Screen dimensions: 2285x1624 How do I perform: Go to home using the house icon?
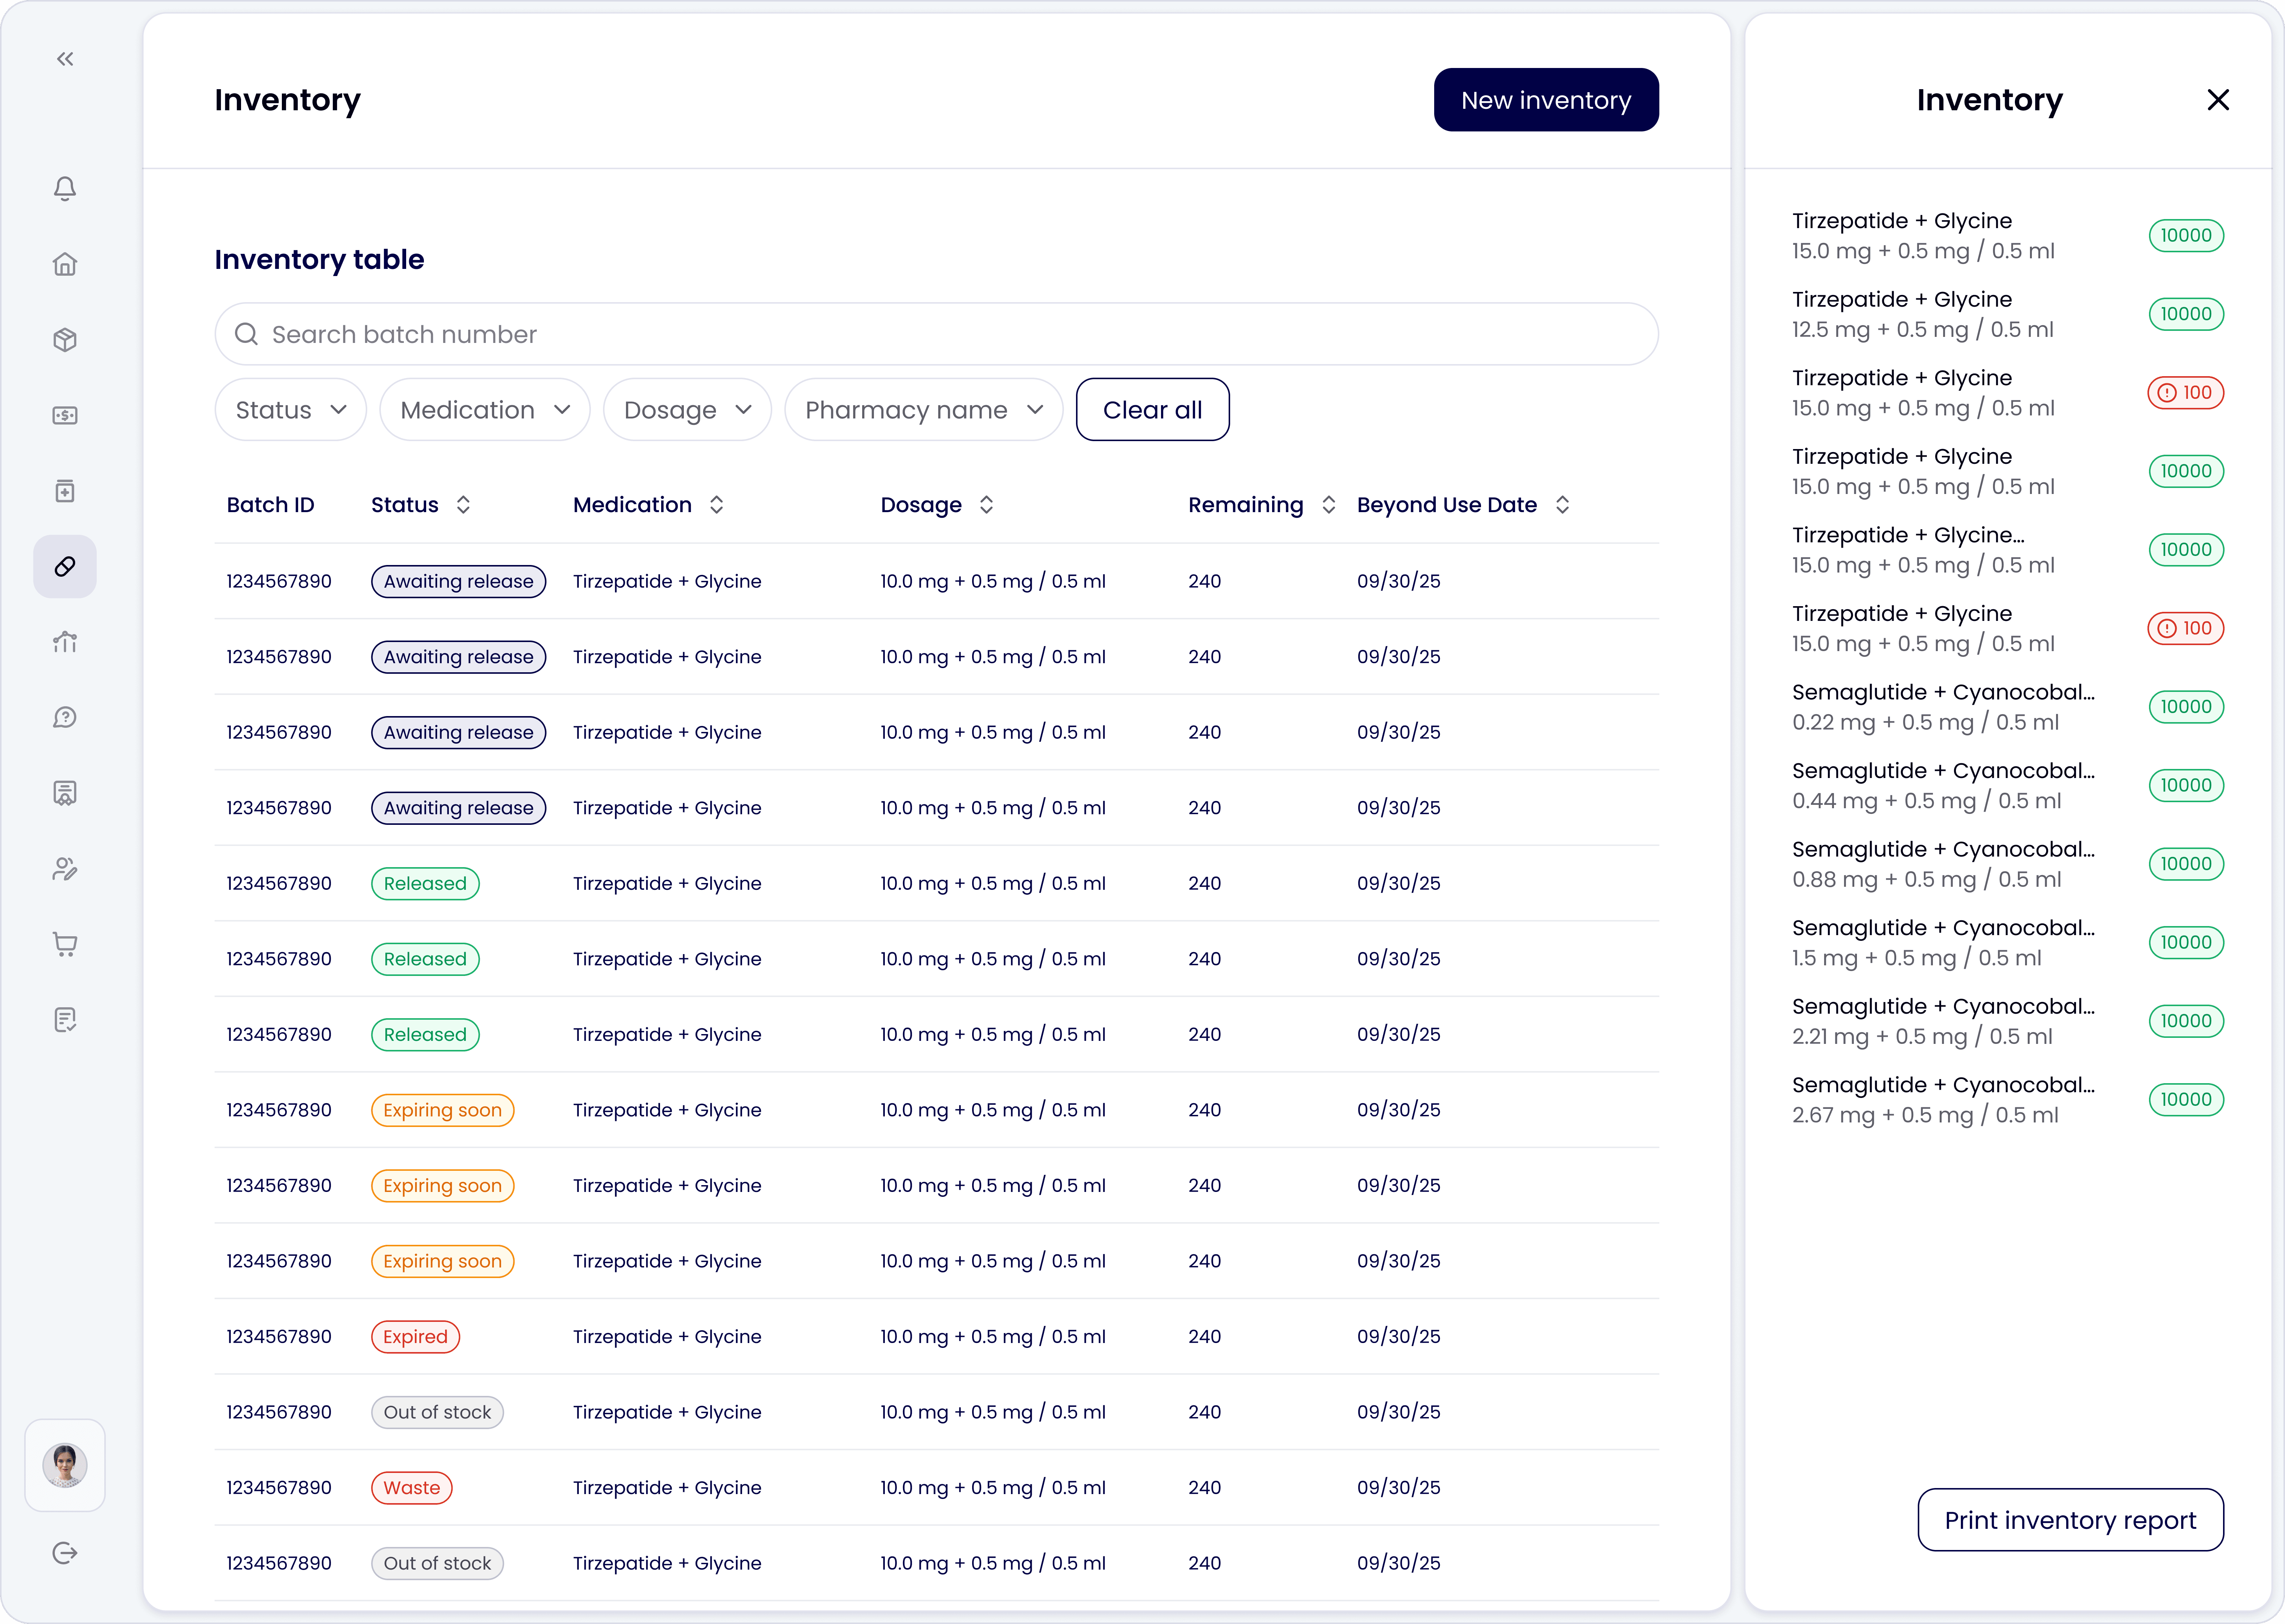click(65, 264)
